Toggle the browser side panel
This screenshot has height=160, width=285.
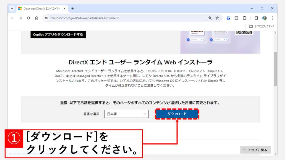tap(256, 18)
